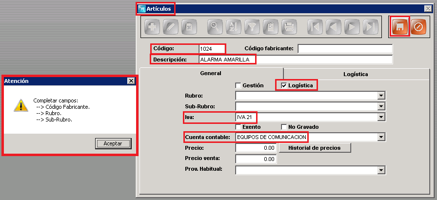Click the A-Z sort toolbar icon

click(233, 27)
